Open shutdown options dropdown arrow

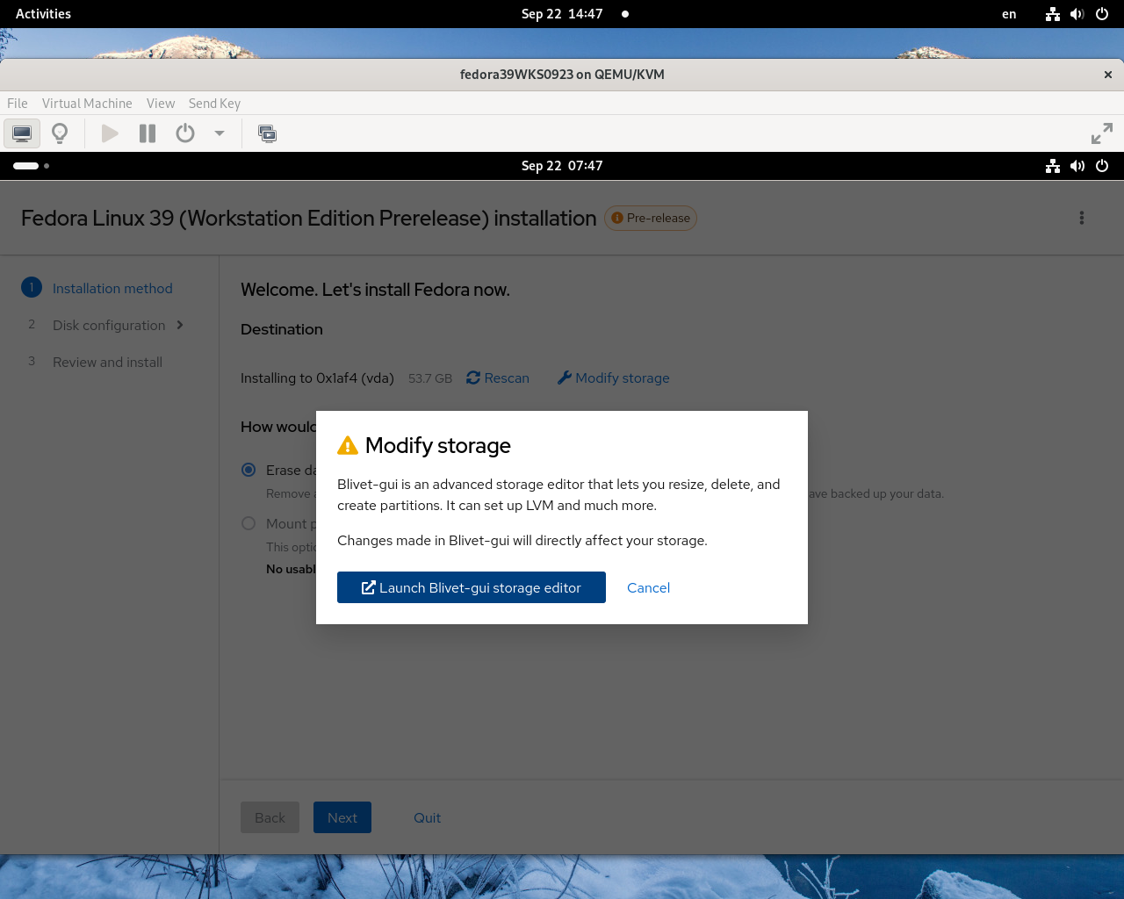point(220,133)
